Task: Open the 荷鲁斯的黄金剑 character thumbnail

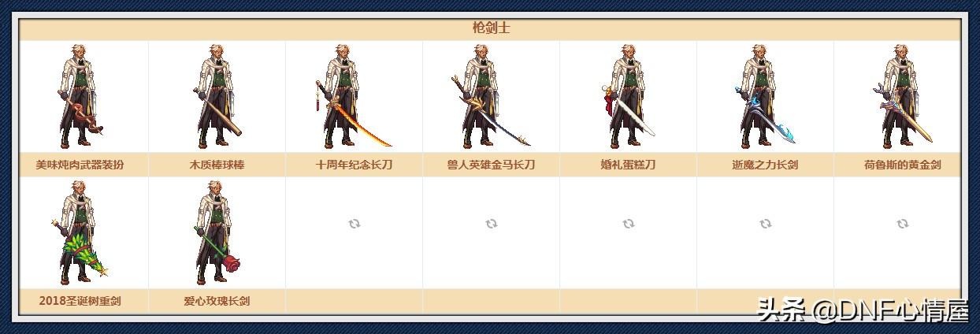Action: click(902, 96)
